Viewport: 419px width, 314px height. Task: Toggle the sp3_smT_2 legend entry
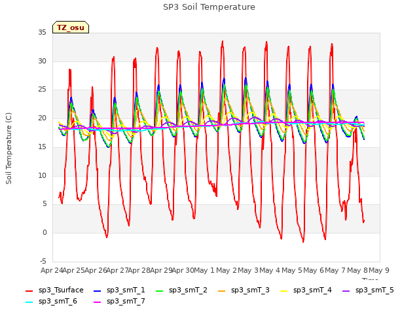[x=181, y=290]
